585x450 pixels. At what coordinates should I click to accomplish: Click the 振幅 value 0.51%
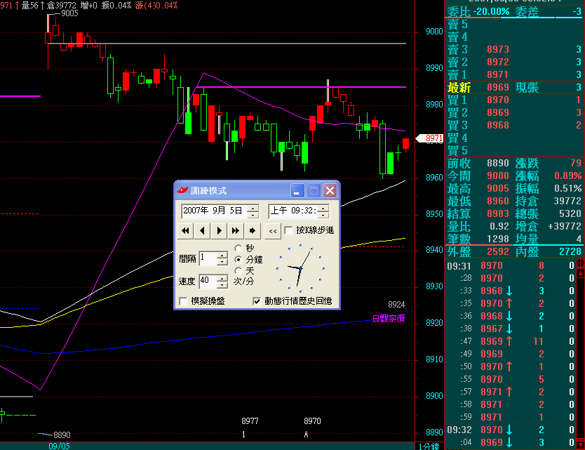(x=567, y=189)
